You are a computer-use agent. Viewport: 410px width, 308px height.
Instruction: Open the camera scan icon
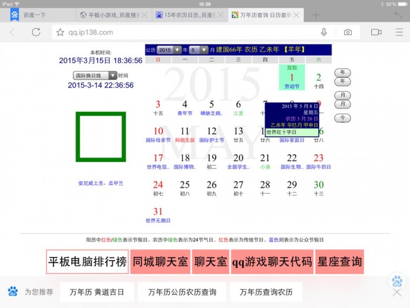348,32
